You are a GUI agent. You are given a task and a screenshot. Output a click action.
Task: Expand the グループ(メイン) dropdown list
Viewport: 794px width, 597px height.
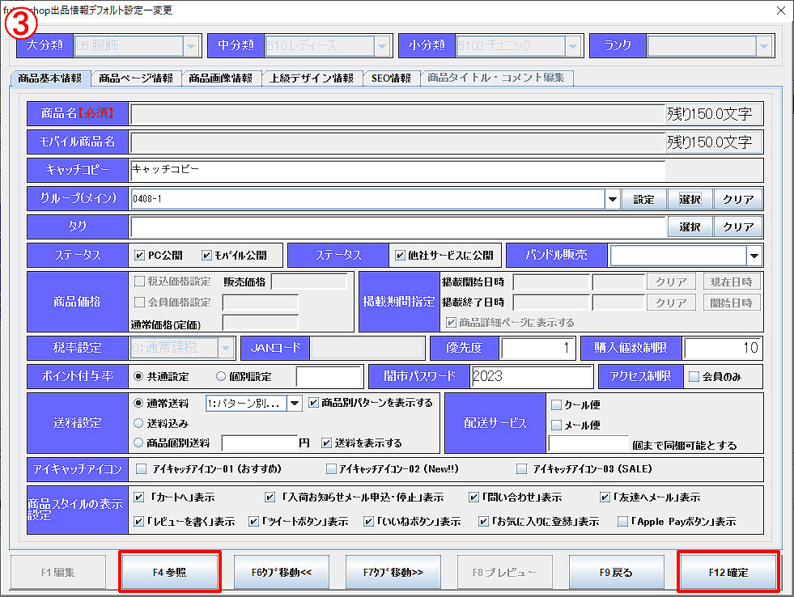(x=611, y=199)
